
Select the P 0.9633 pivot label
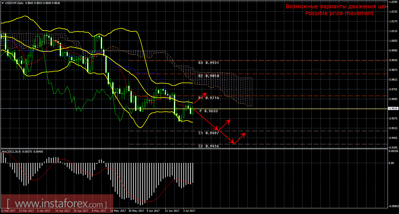[x=209, y=111]
